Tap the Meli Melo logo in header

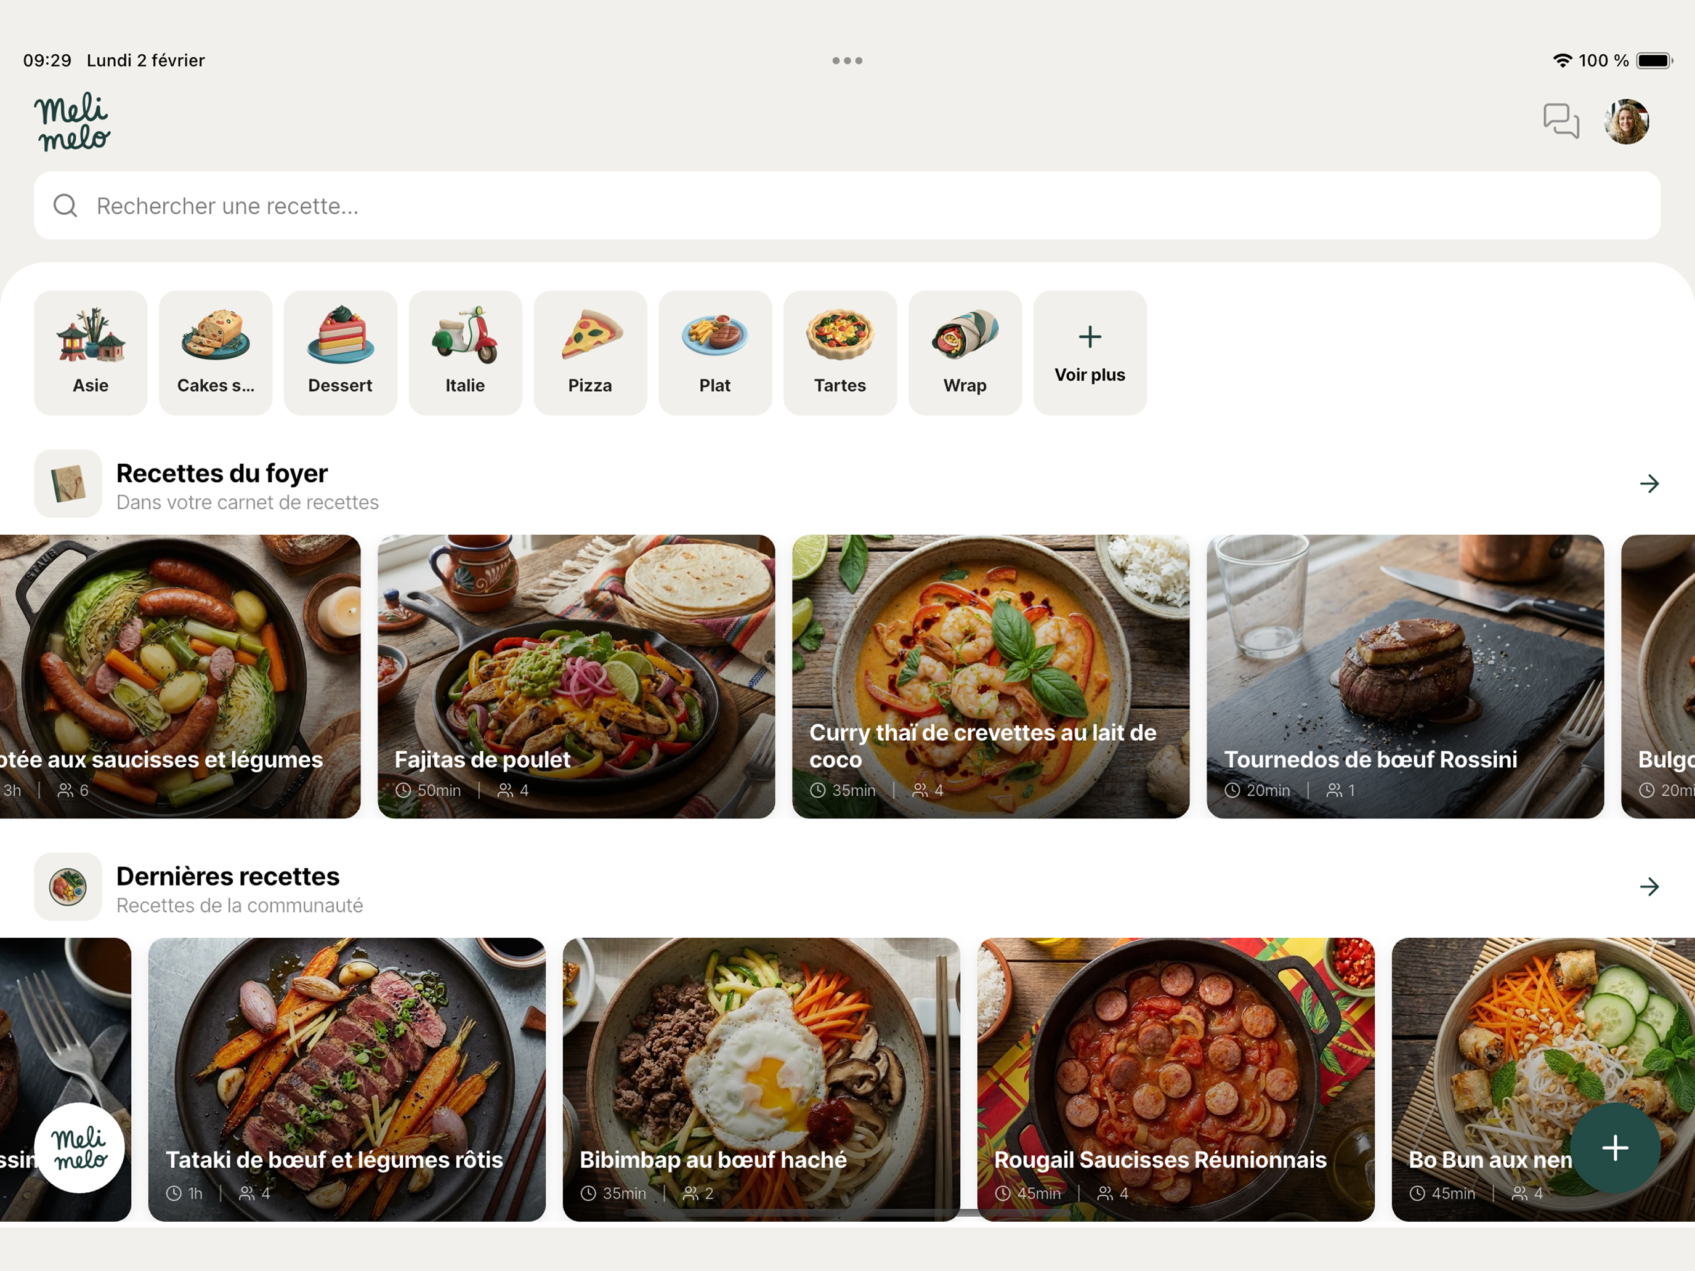click(x=72, y=122)
